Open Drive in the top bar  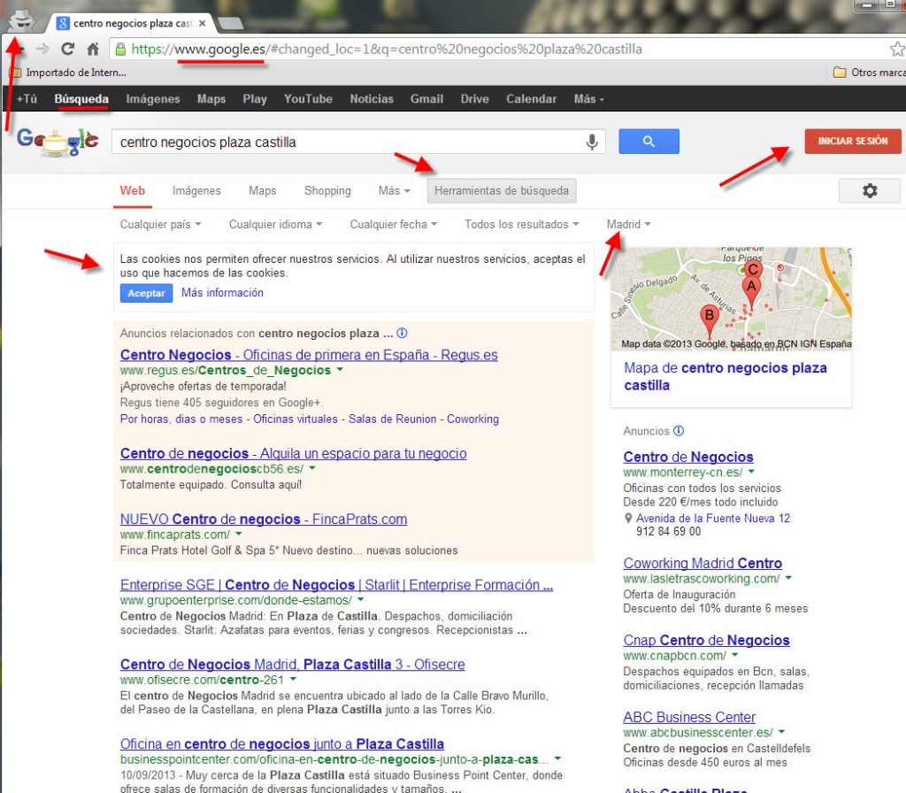pyautogui.click(x=475, y=99)
